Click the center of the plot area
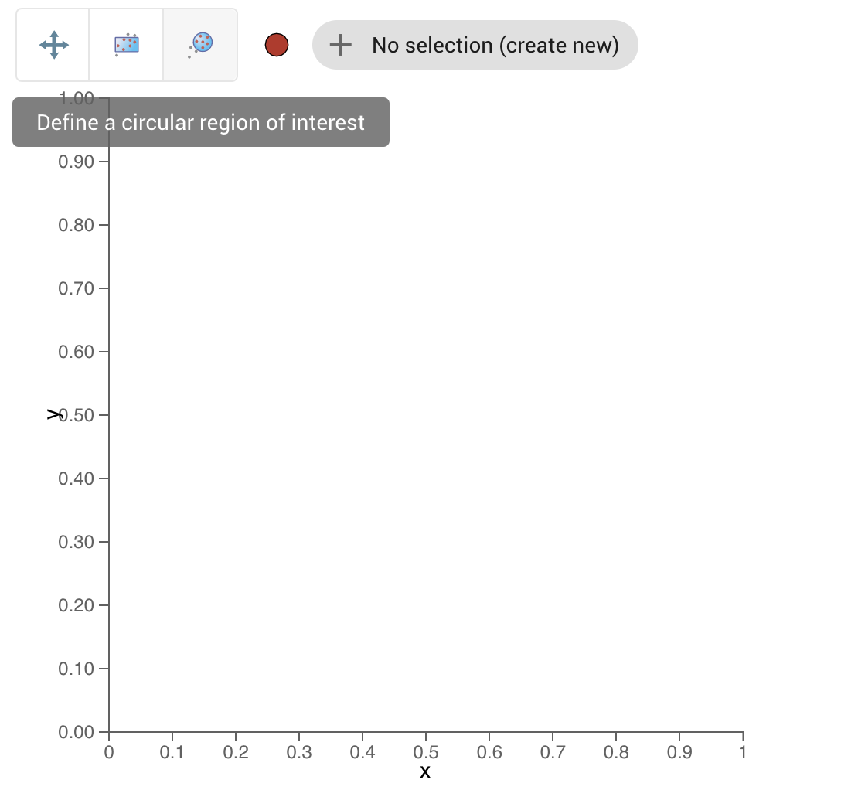The width and height of the screenshot is (841, 790). pos(425,414)
